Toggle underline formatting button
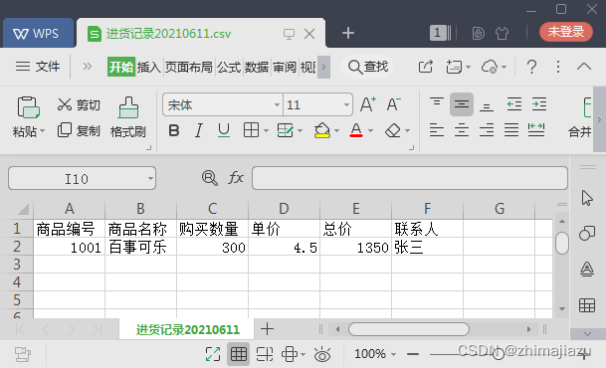Screen dimensions: 606x368 [x=224, y=130]
